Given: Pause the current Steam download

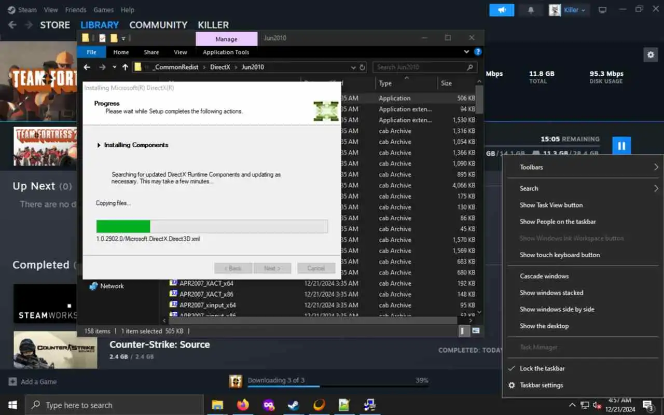Looking at the screenshot, I should (621, 146).
